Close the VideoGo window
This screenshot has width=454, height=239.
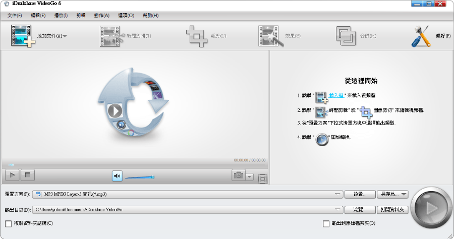[x=440, y=4]
